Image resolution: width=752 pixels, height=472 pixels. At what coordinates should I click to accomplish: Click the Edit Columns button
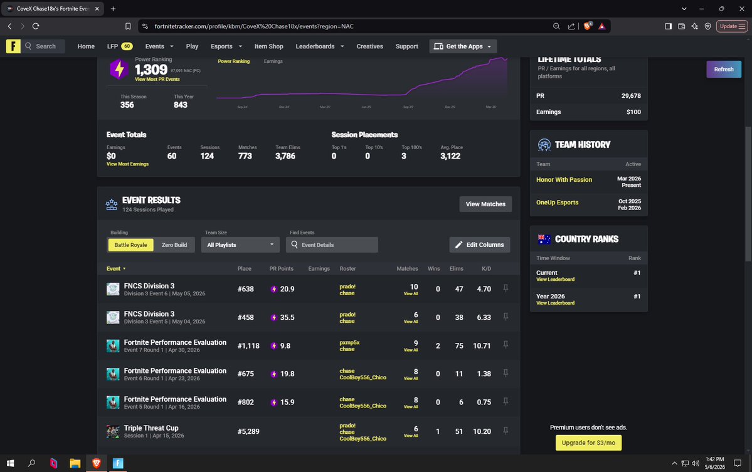(480, 245)
